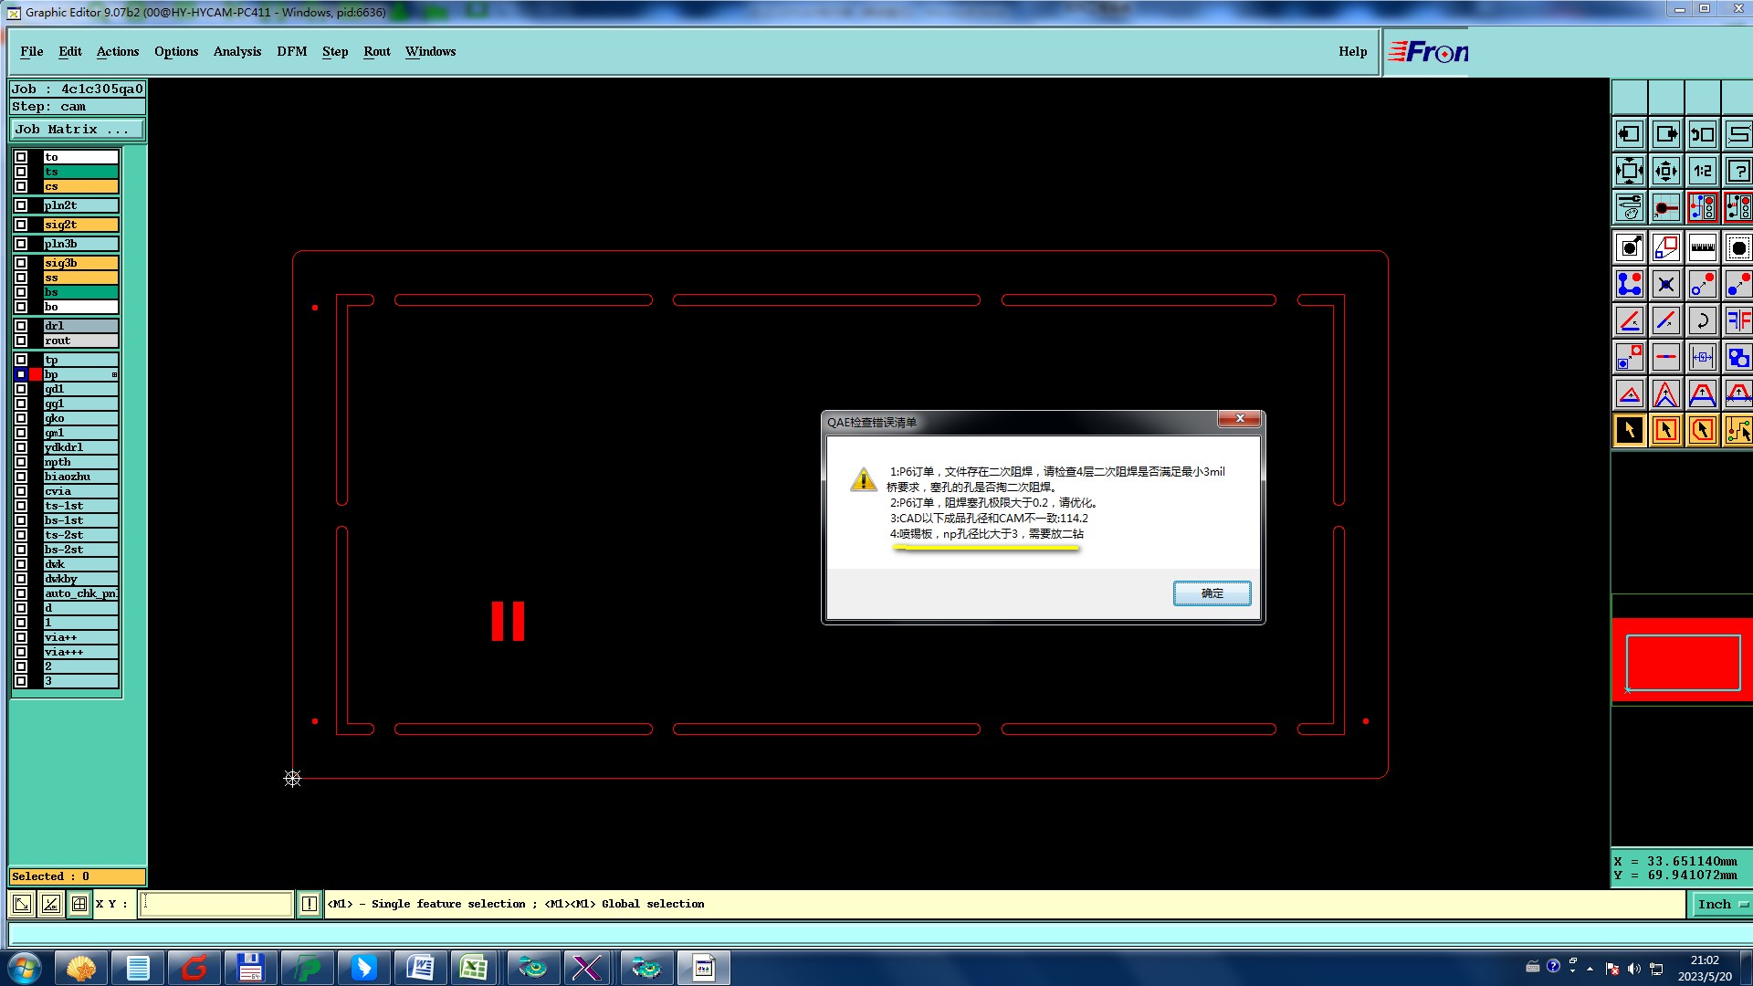Open the Job Matrix panel

(x=77, y=130)
